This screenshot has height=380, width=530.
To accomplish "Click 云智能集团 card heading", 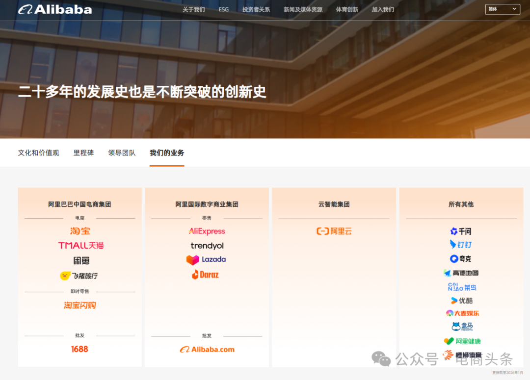I will click(334, 204).
